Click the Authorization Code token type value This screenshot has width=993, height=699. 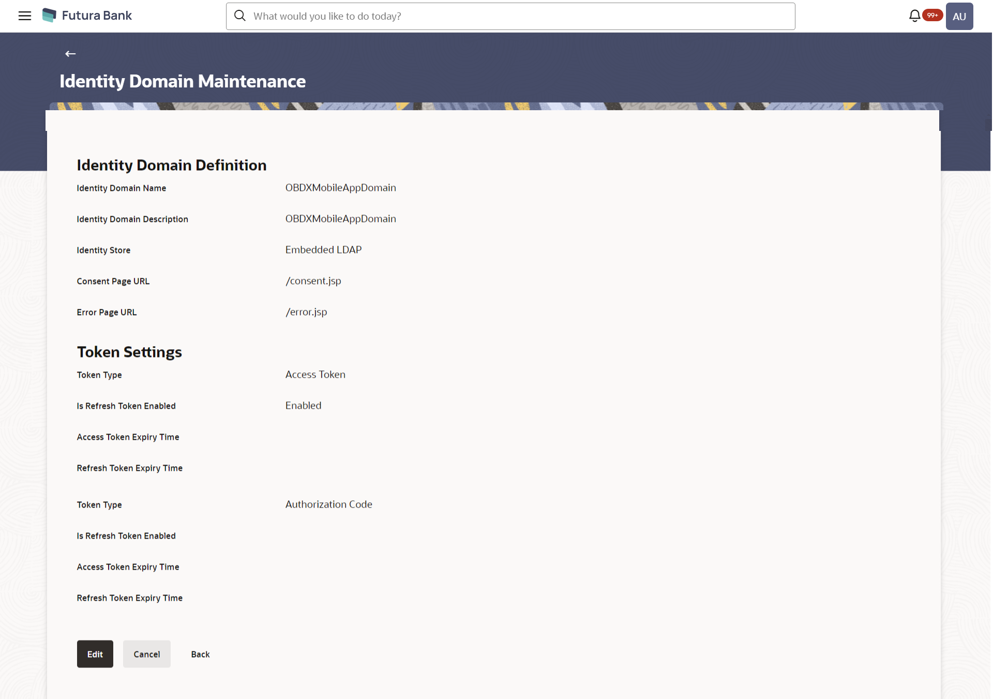(328, 504)
